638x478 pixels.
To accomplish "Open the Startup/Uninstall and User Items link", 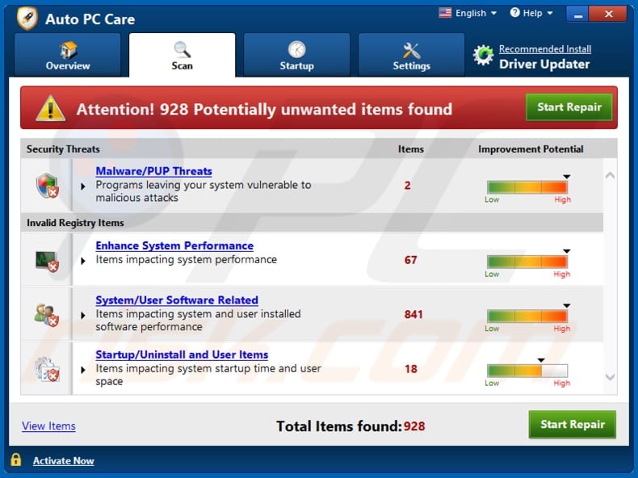I will click(x=182, y=354).
